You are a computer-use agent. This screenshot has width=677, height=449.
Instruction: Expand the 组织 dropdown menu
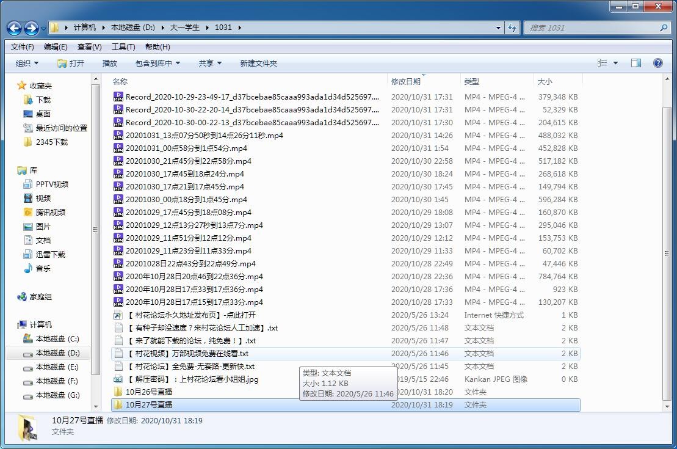[x=27, y=63]
